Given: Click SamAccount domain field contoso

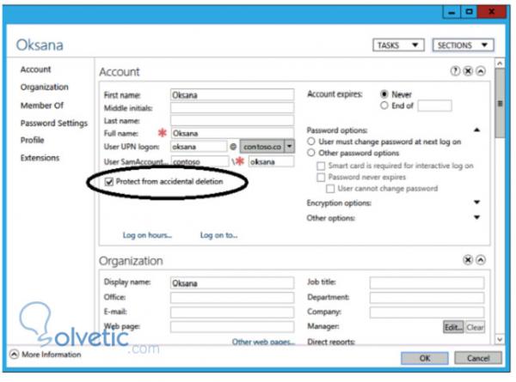Looking at the screenshot, I should coord(200,161).
